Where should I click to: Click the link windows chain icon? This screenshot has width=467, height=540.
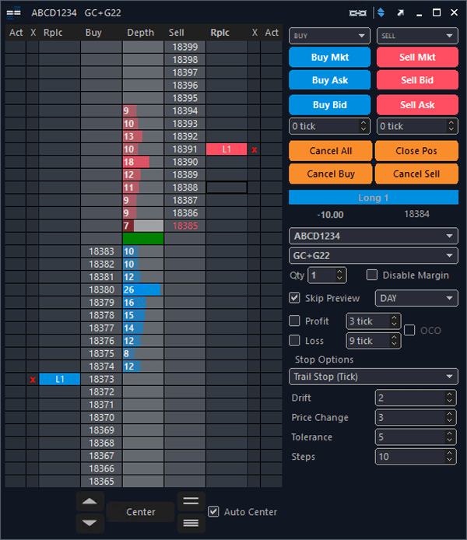click(x=358, y=13)
